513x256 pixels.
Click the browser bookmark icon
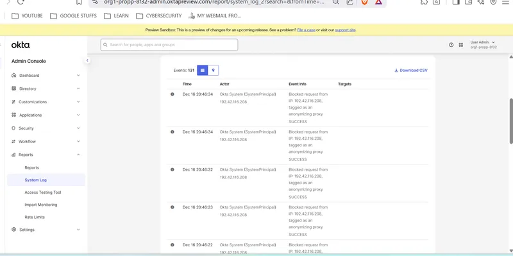pos(79,2)
